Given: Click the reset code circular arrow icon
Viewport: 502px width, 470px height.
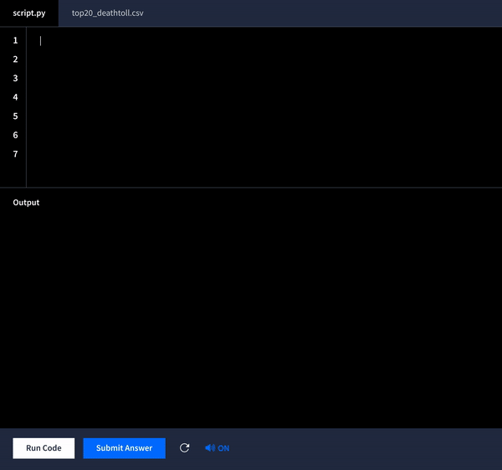Looking at the screenshot, I should pos(184,448).
